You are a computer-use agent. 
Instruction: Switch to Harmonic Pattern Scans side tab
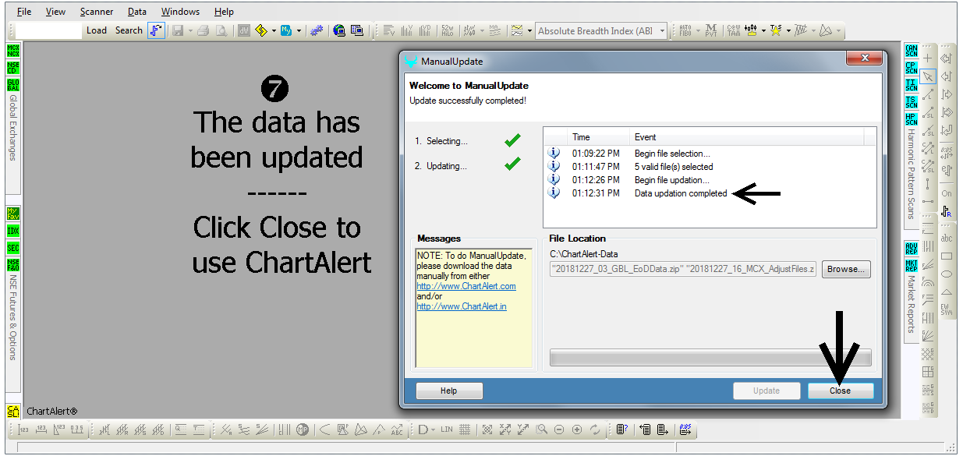(x=911, y=174)
